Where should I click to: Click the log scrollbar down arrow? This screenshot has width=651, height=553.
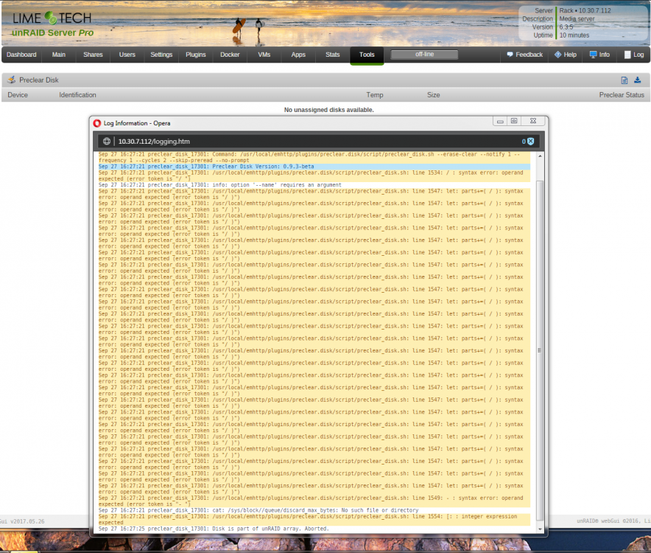[540, 529]
